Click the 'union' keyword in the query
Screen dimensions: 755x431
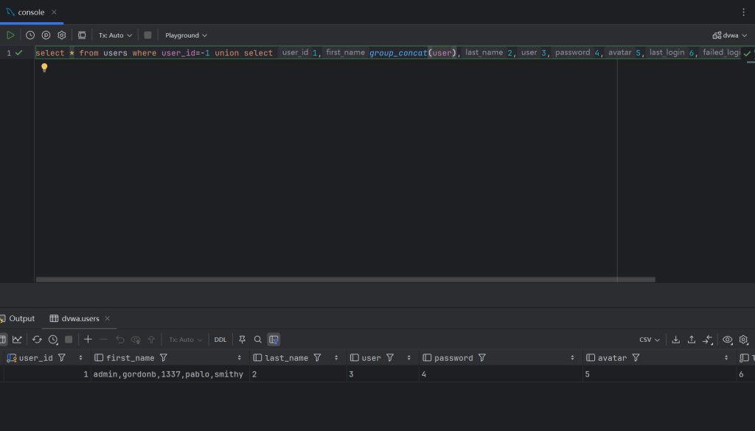227,53
